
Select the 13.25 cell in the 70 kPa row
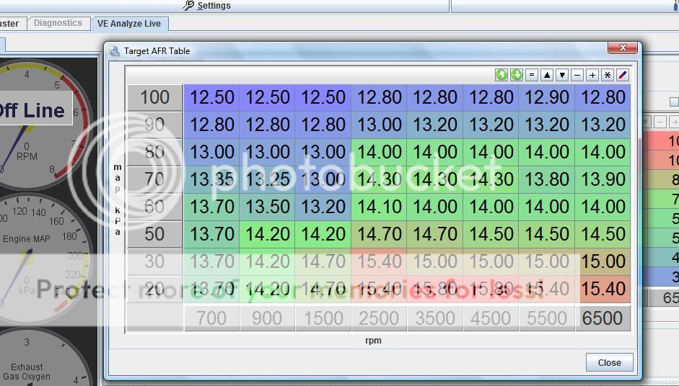(267, 179)
